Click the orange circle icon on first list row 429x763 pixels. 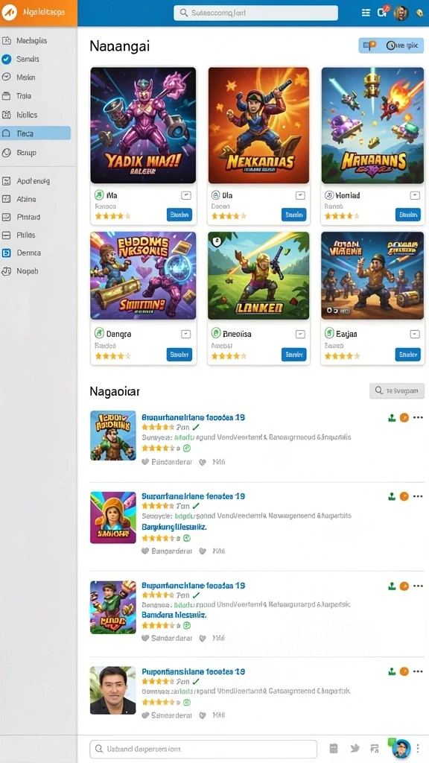(x=404, y=417)
